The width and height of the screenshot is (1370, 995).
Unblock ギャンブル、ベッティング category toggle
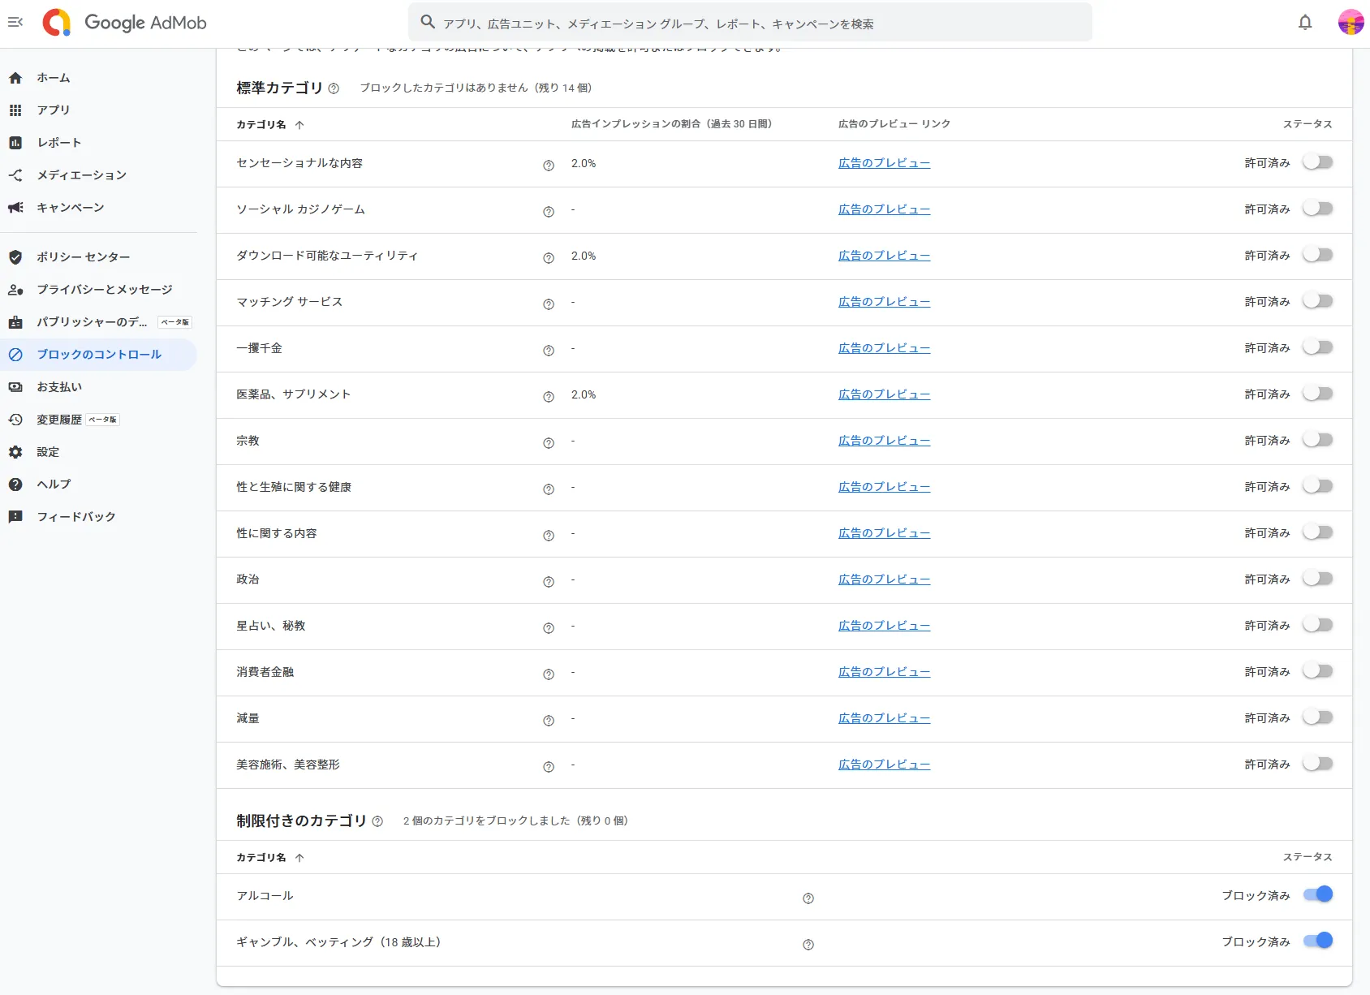pyautogui.click(x=1318, y=941)
